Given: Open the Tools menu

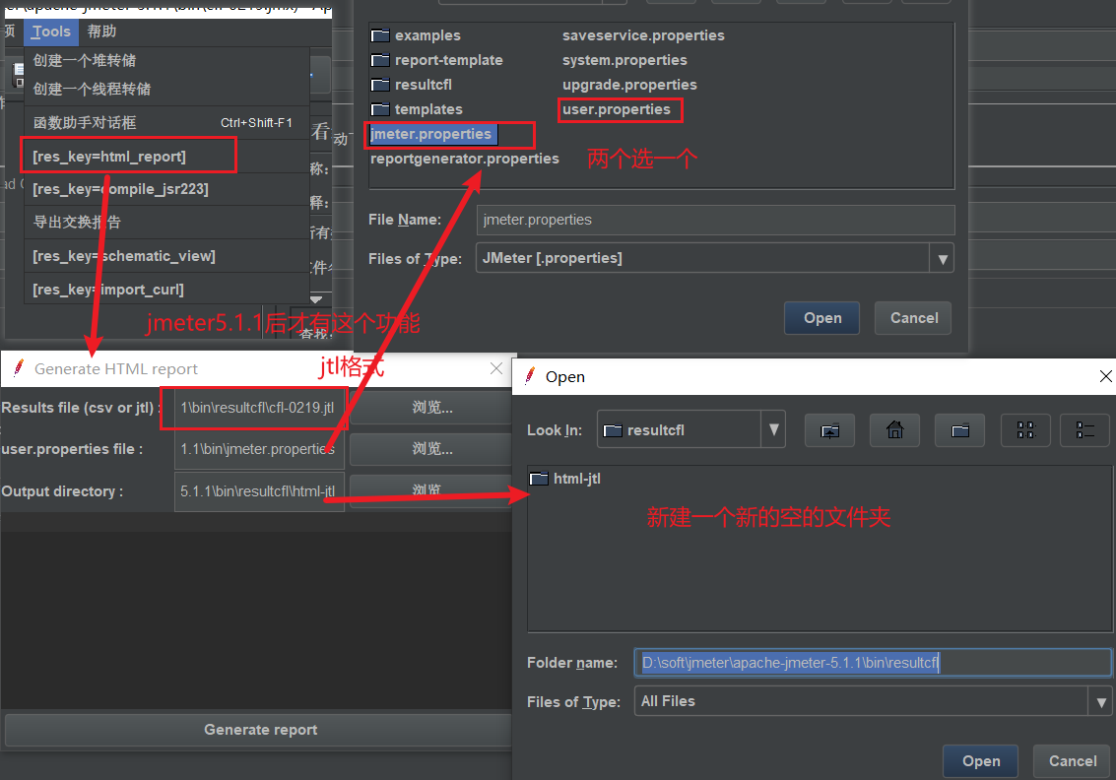Looking at the screenshot, I should point(50,32).
